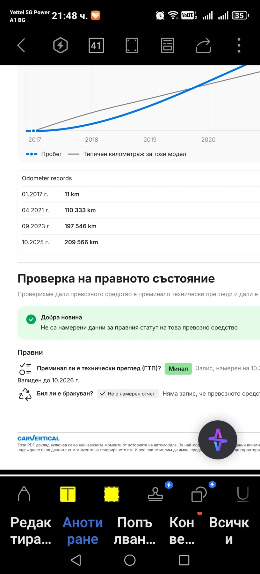Select the underline annotation tool

coord(243,494)
